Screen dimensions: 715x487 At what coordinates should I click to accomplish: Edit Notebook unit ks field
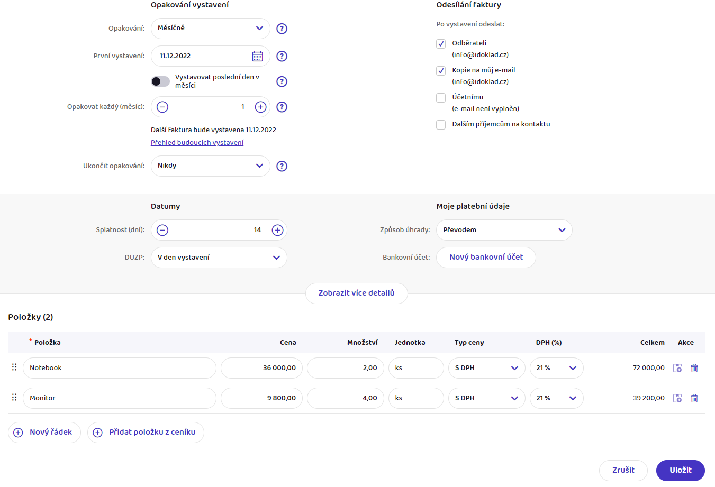tap(416, 368)
